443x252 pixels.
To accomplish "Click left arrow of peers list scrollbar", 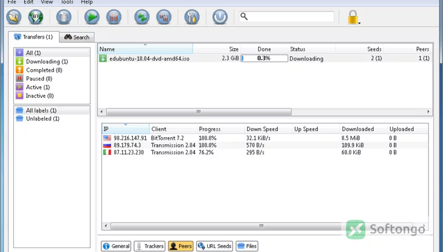I will [106, 226].
